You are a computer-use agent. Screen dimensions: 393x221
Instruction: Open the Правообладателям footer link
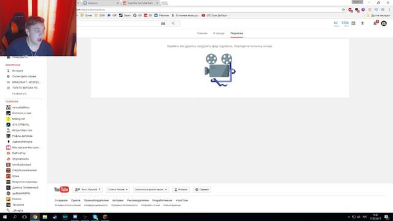96,201
